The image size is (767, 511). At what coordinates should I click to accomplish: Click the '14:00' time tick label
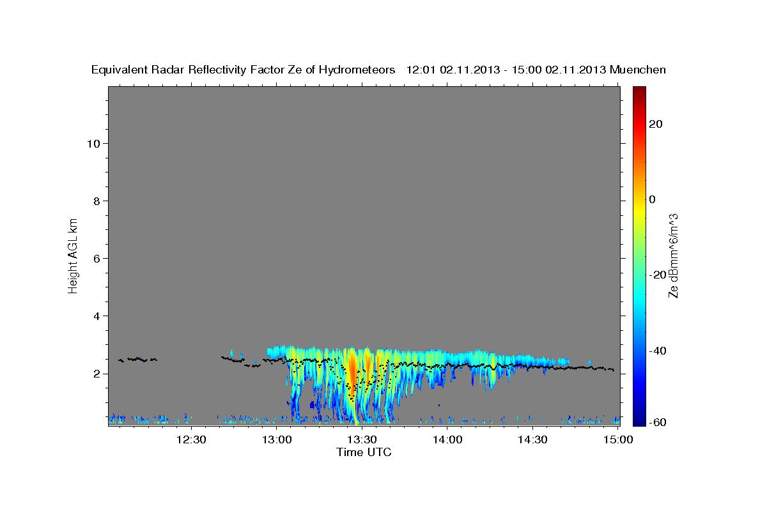[x=447, y=439]
